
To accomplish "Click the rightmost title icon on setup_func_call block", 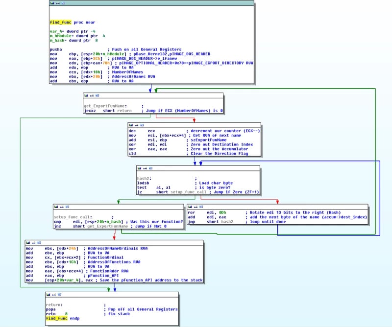I will click(x=66, y=206).
